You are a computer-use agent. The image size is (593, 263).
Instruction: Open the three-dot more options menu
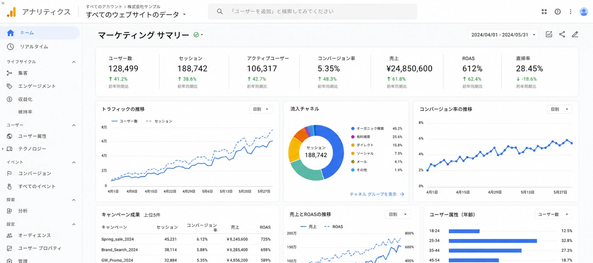[x=570, y=12]
